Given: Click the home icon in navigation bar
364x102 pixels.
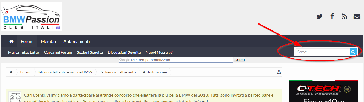Looking at the screenshot, I should tap(11, 41).
